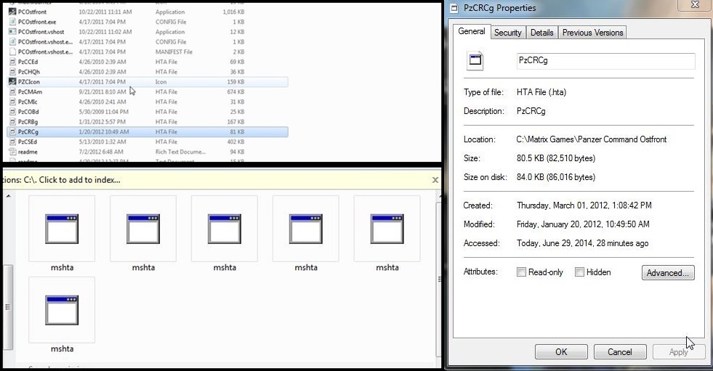The width and height of the screenshot is (713, 371).
Task: Select the lone mshta thumbnail in second row
Action: tap(62, 310)
